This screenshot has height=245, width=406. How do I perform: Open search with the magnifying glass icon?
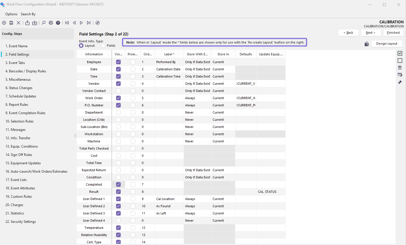point(44,23)
